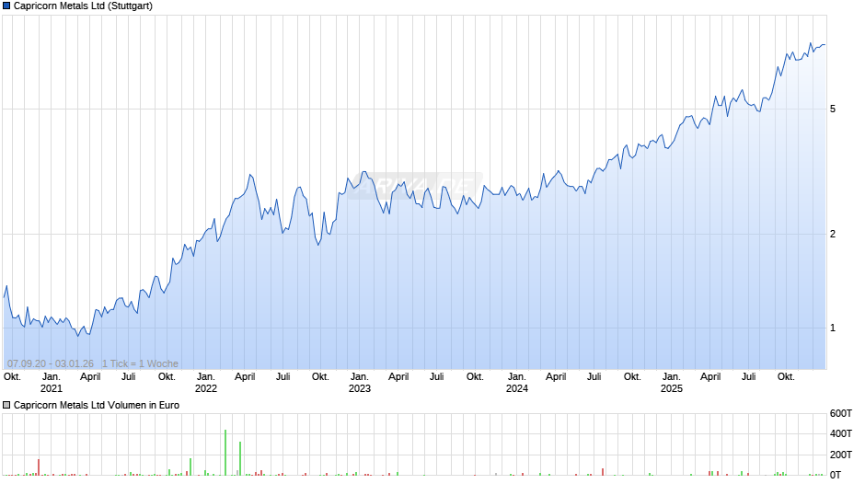
Task: Click the price axis label '2'
Action: [x=833, y=234]
